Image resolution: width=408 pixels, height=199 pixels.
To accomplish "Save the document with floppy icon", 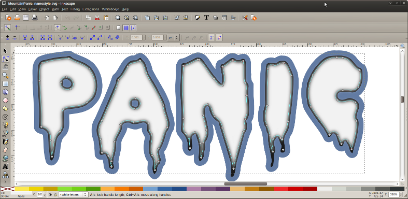I will click(x=26, y=18).
